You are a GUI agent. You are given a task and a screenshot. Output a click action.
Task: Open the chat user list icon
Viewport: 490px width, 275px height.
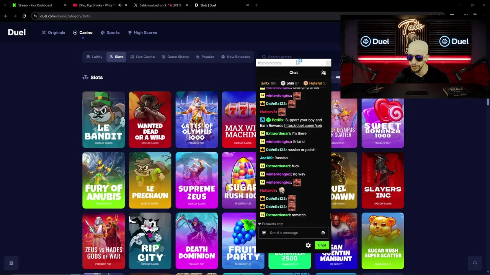click(323, 73)
